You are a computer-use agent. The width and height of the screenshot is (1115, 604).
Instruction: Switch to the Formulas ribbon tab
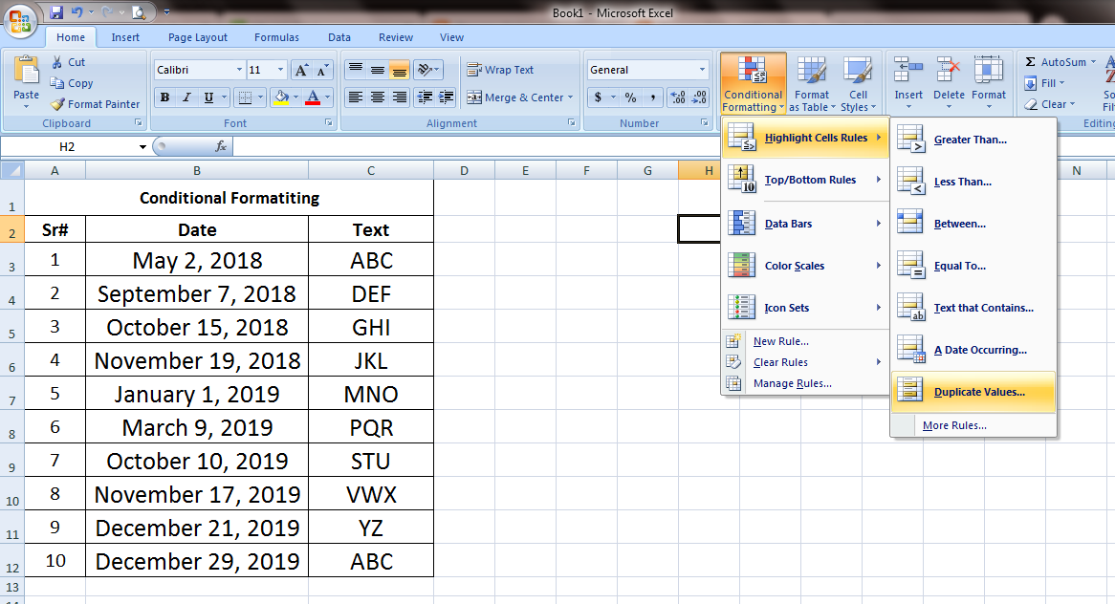[x=276, y=37]
